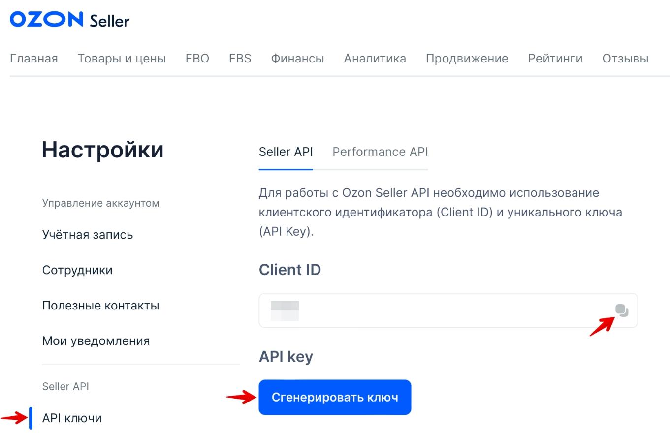Click the OZON Seller logo
670x433 pixels.
coord(69,20)
